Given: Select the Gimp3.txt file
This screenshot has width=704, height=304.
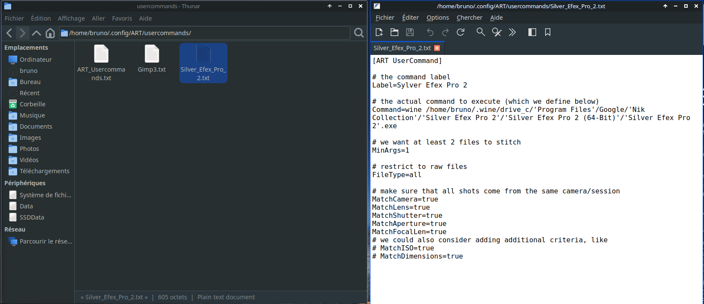Looking at the screenshot, I should point(152,60).
